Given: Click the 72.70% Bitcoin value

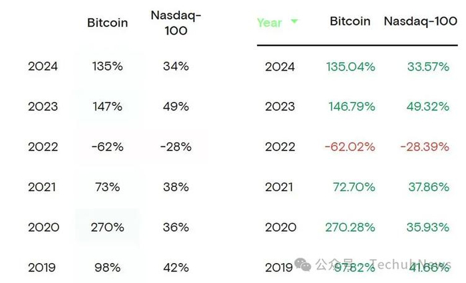Looking at the screenshot, I should (353, 187).
